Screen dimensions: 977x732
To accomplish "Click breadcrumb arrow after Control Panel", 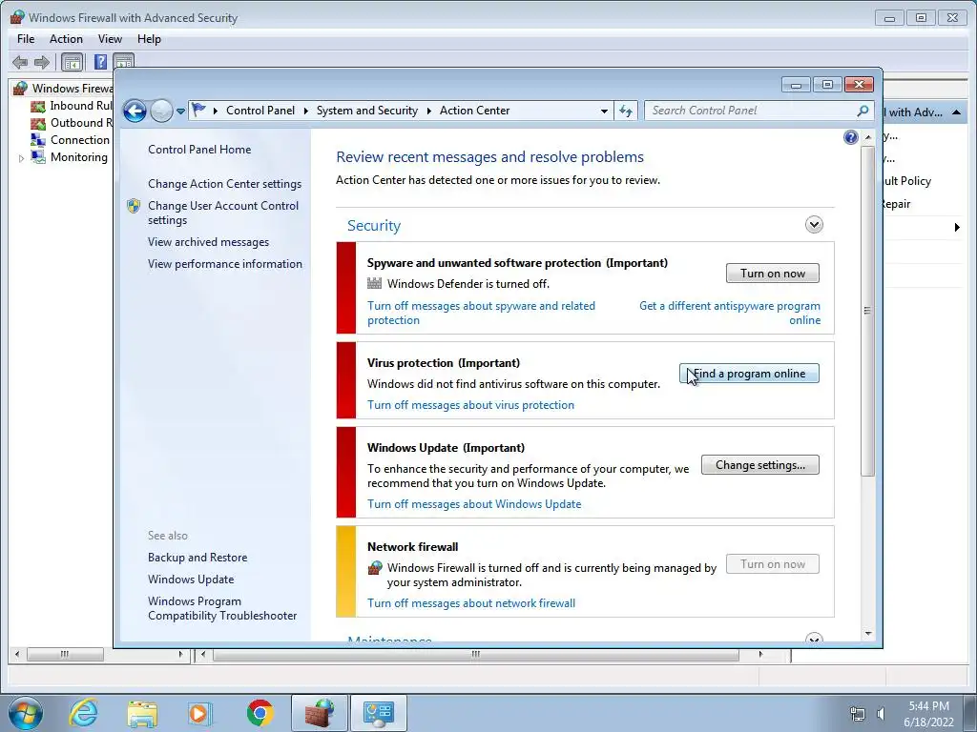I will [x=306, y=111].
